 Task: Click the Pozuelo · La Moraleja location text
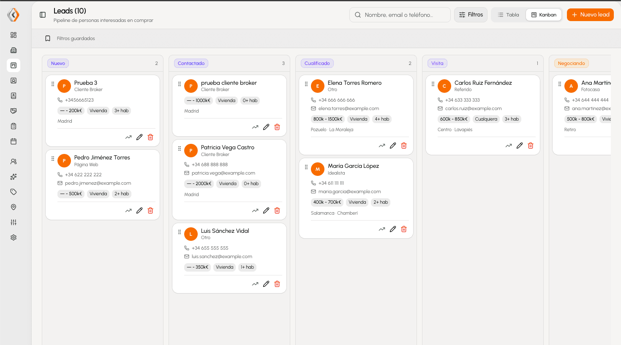coord(332,130)
